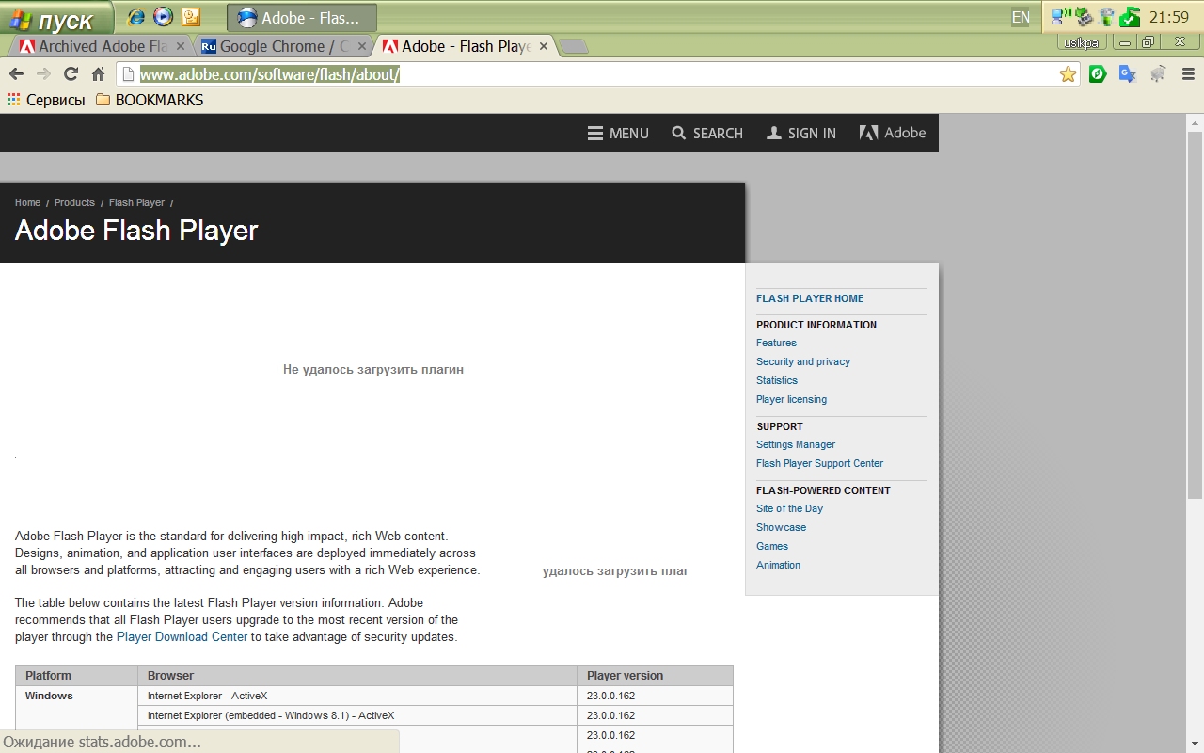Click SIGN IN in the Adobe header
The image size is (1204, 753).
click(x=801, y=133)
